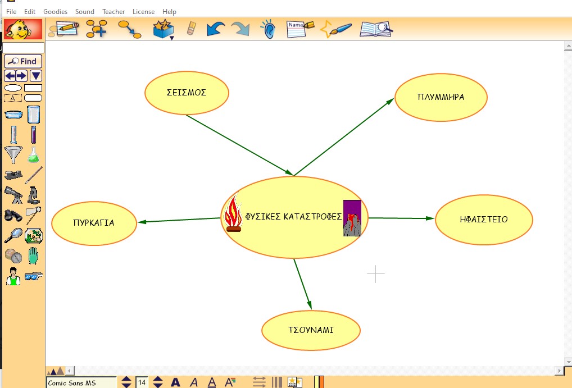Click the Undo curved arrow icon

pos(215,29)
